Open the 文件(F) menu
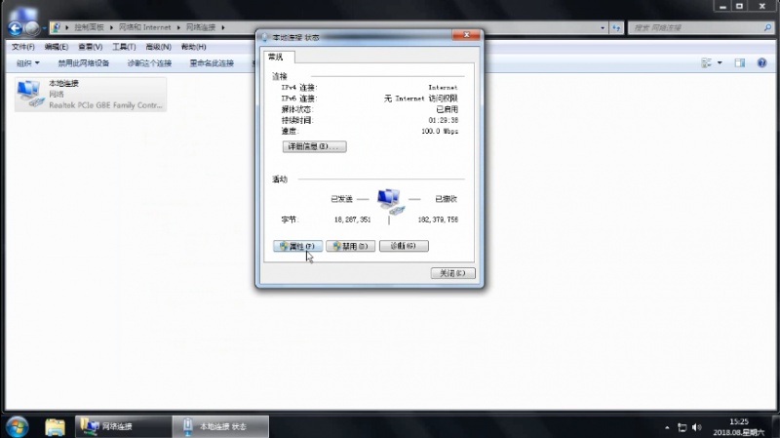Image resolution: width=780 pixels, height=438 pixels. pos(22,47)
